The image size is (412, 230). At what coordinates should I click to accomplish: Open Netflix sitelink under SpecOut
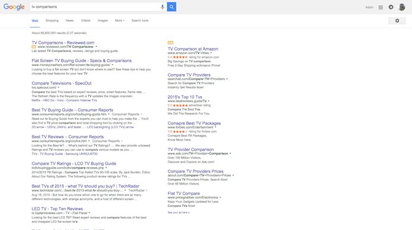[36, 100]
